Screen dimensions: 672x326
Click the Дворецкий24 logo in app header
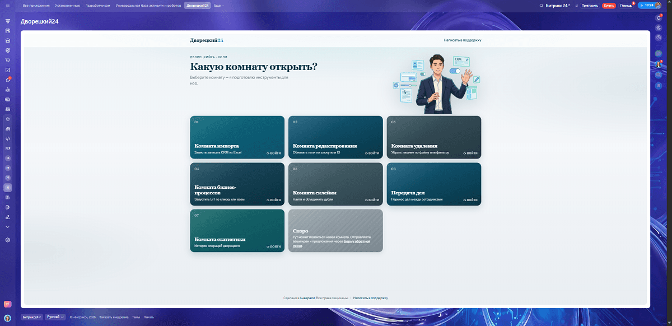click(207, 40)
